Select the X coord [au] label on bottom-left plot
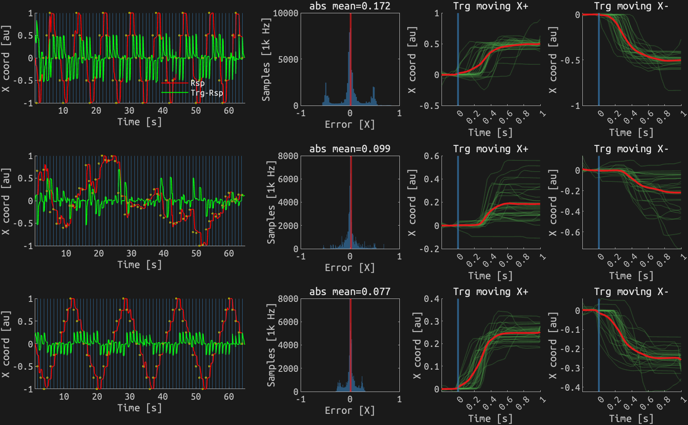 [6, 343]
